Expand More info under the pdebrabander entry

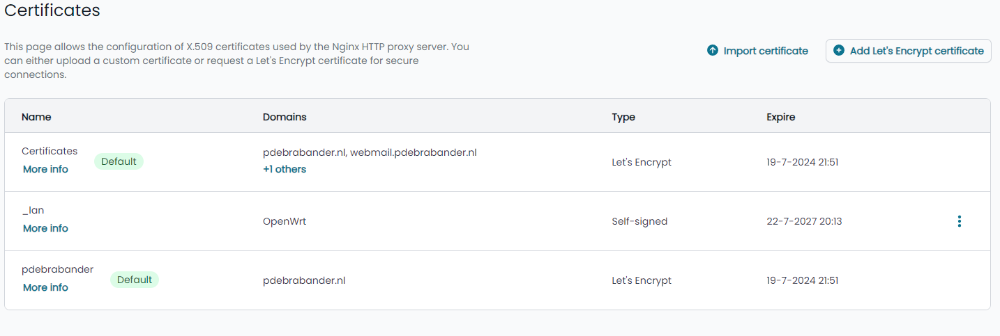coord(45,287)
